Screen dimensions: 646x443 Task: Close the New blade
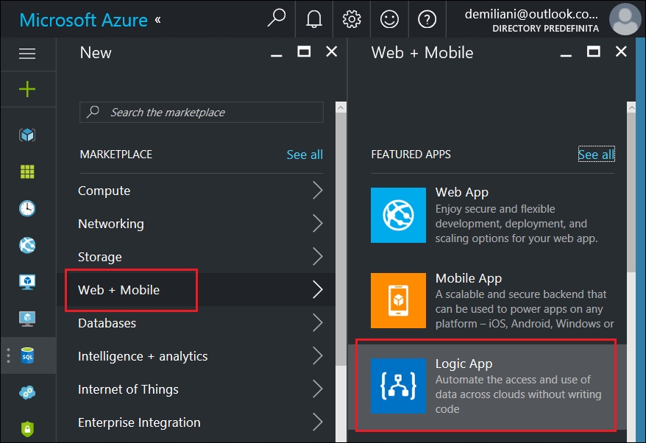click(332, 52)
